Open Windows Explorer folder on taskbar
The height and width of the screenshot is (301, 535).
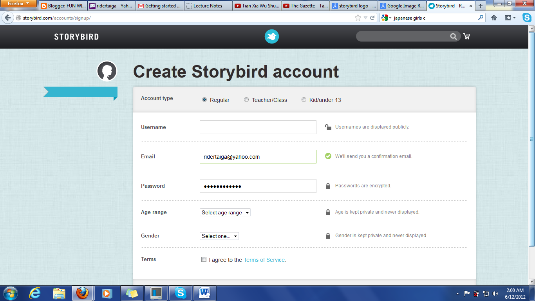(x=59, y=293)
